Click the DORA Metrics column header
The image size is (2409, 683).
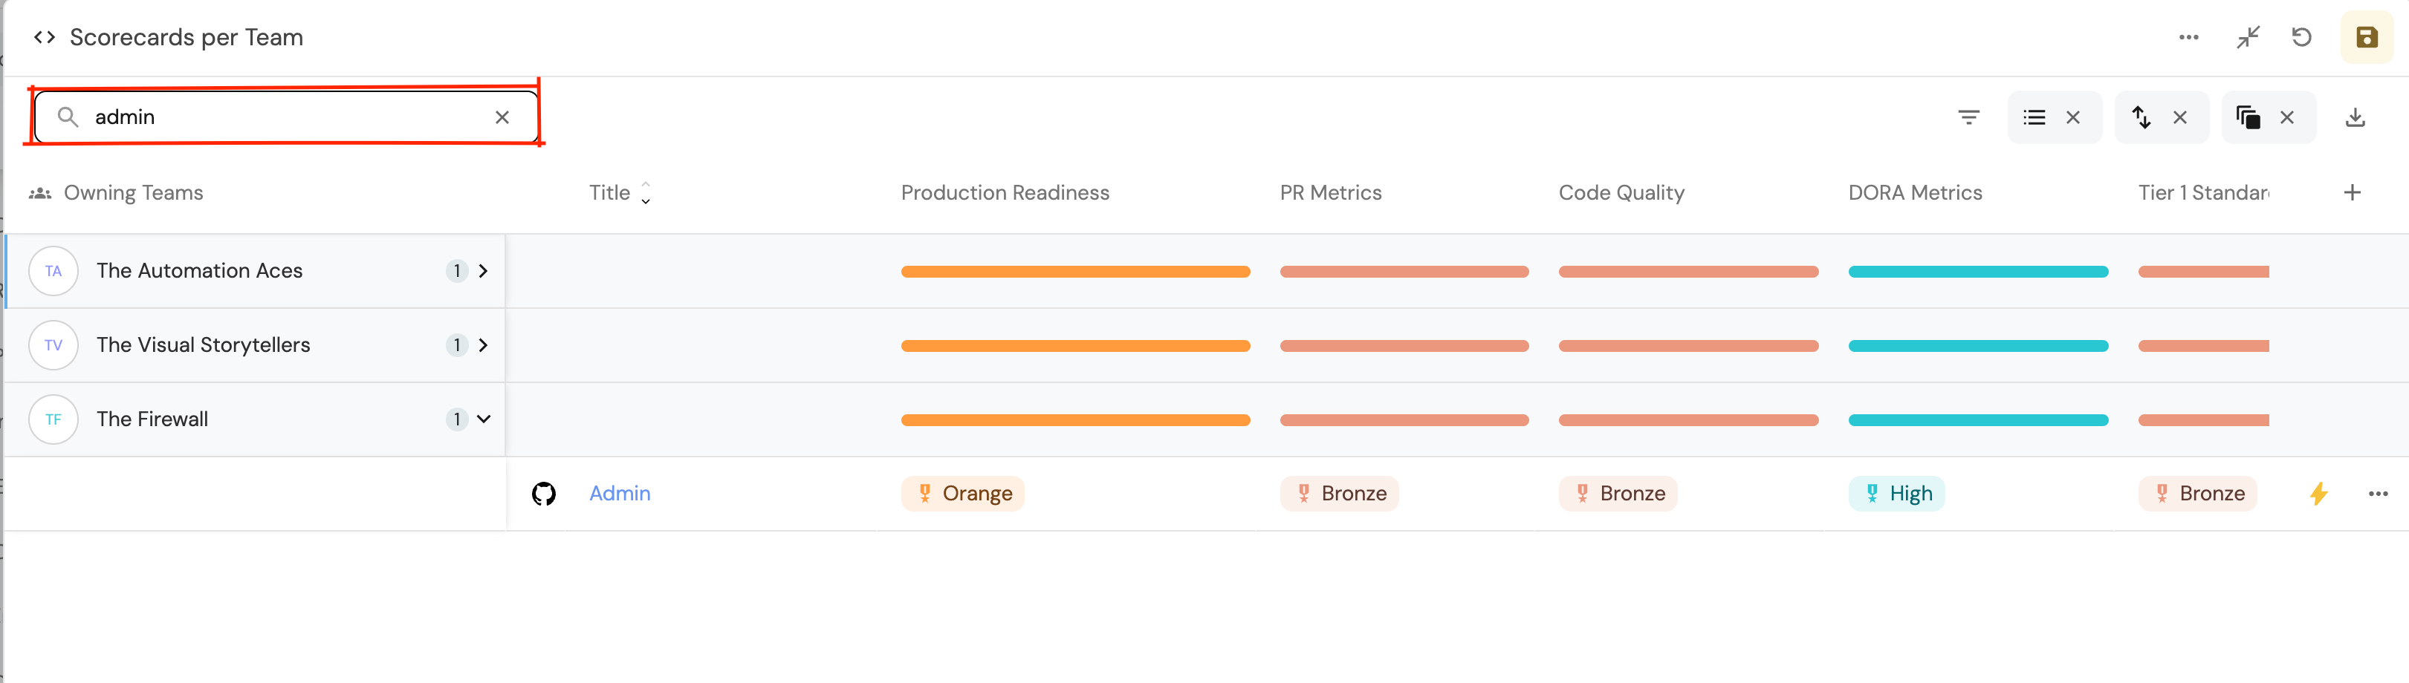[1914, 194]
